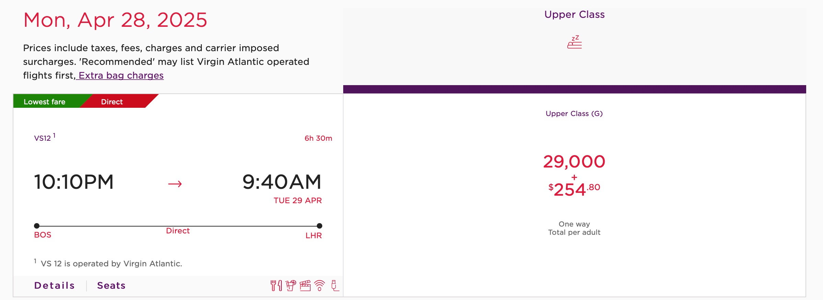Open the Seats selection view
Image resolution: width=823 pixels, height=300 pixels.
pyautogui.click(x=111, y=285)
